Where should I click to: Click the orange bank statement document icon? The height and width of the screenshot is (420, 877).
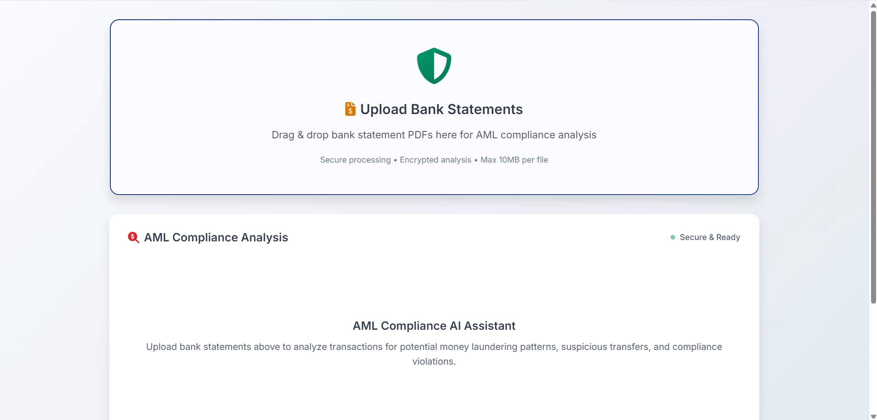350,109
